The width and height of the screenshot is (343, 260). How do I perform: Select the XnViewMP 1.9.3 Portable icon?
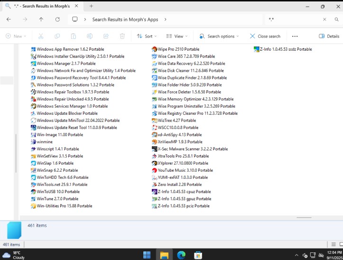[x=155, y=142]
